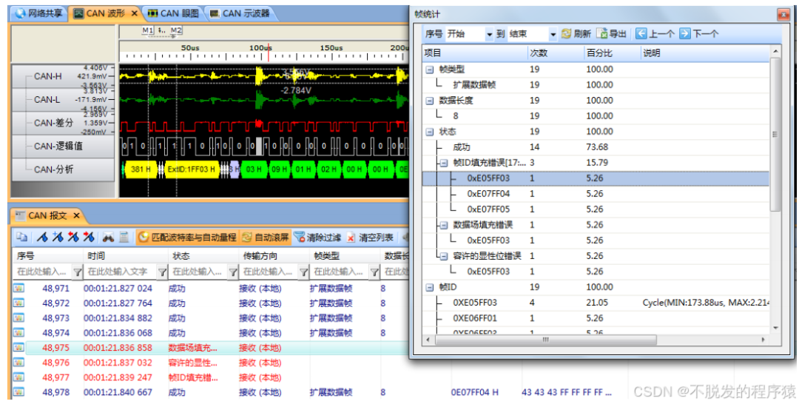This screenshot has width=799, height=404.
Task: Collapse the 帧ID填充错误 tree node
Action: (x=443, y=163)
